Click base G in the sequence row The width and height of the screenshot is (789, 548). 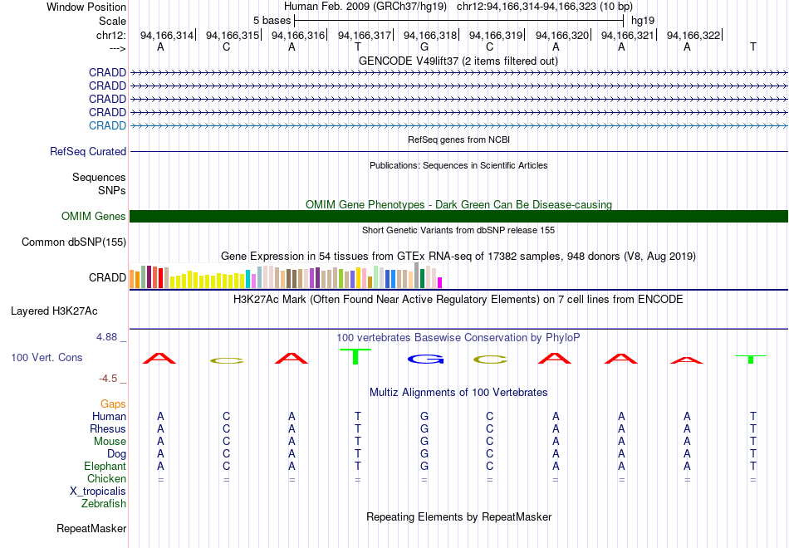424,46
